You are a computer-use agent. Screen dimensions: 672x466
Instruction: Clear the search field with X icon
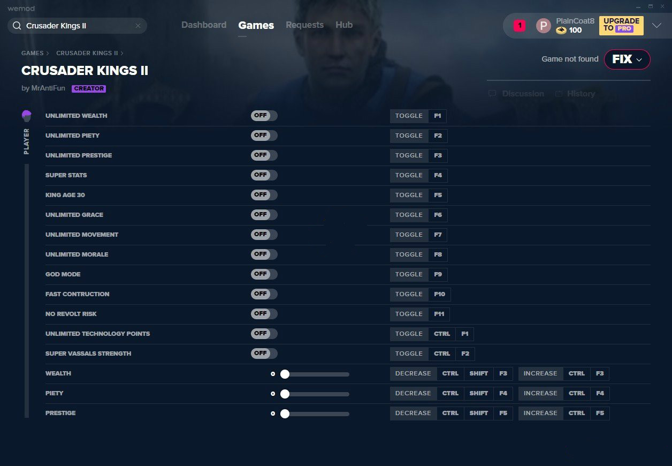pos(138,26)
